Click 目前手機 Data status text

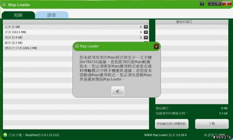tap(34, 135)
